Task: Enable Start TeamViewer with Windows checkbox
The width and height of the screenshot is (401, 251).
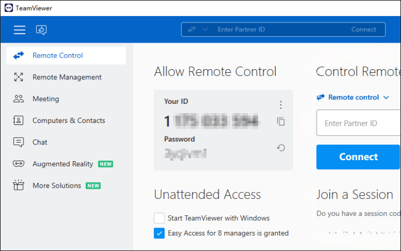Action: 159,218
